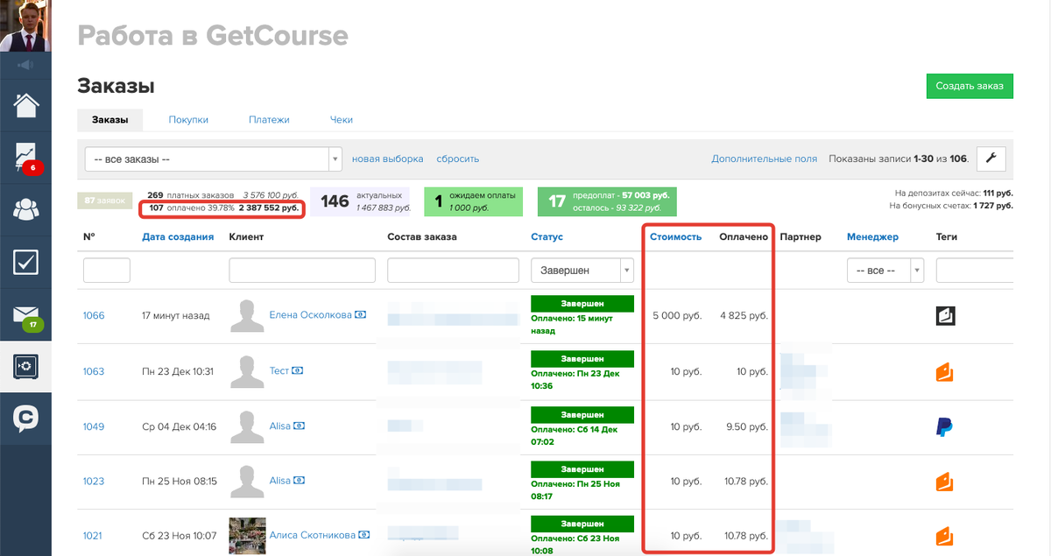Open order number 1063

(94, 371)
